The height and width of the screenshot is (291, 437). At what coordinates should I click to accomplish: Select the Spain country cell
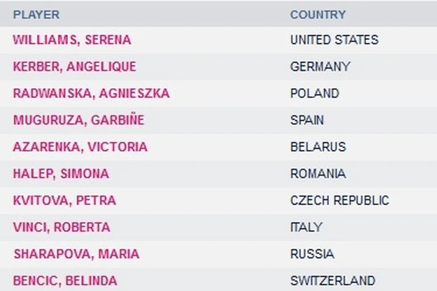click(x=307, y=120)
